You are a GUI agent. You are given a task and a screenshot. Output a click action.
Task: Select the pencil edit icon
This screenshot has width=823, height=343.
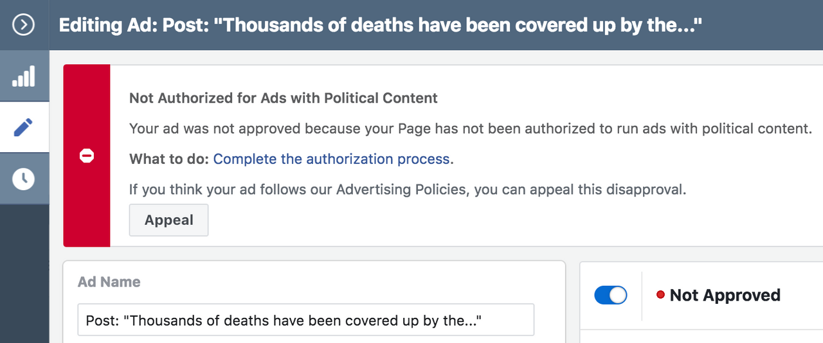24,127
